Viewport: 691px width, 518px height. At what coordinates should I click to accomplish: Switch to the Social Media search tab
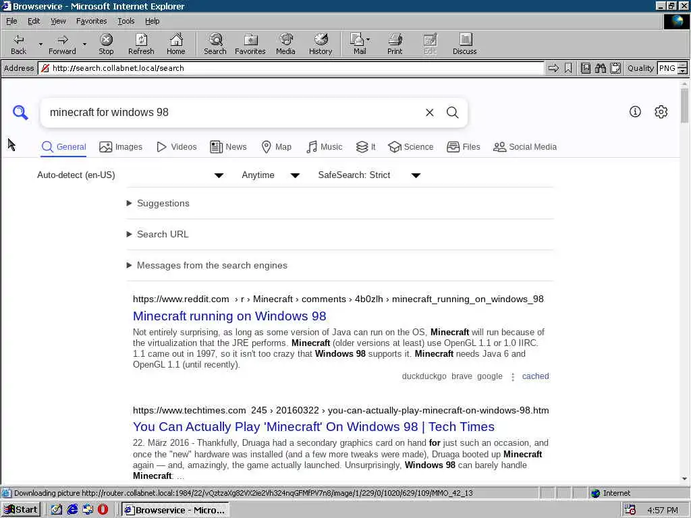point(525,147)
